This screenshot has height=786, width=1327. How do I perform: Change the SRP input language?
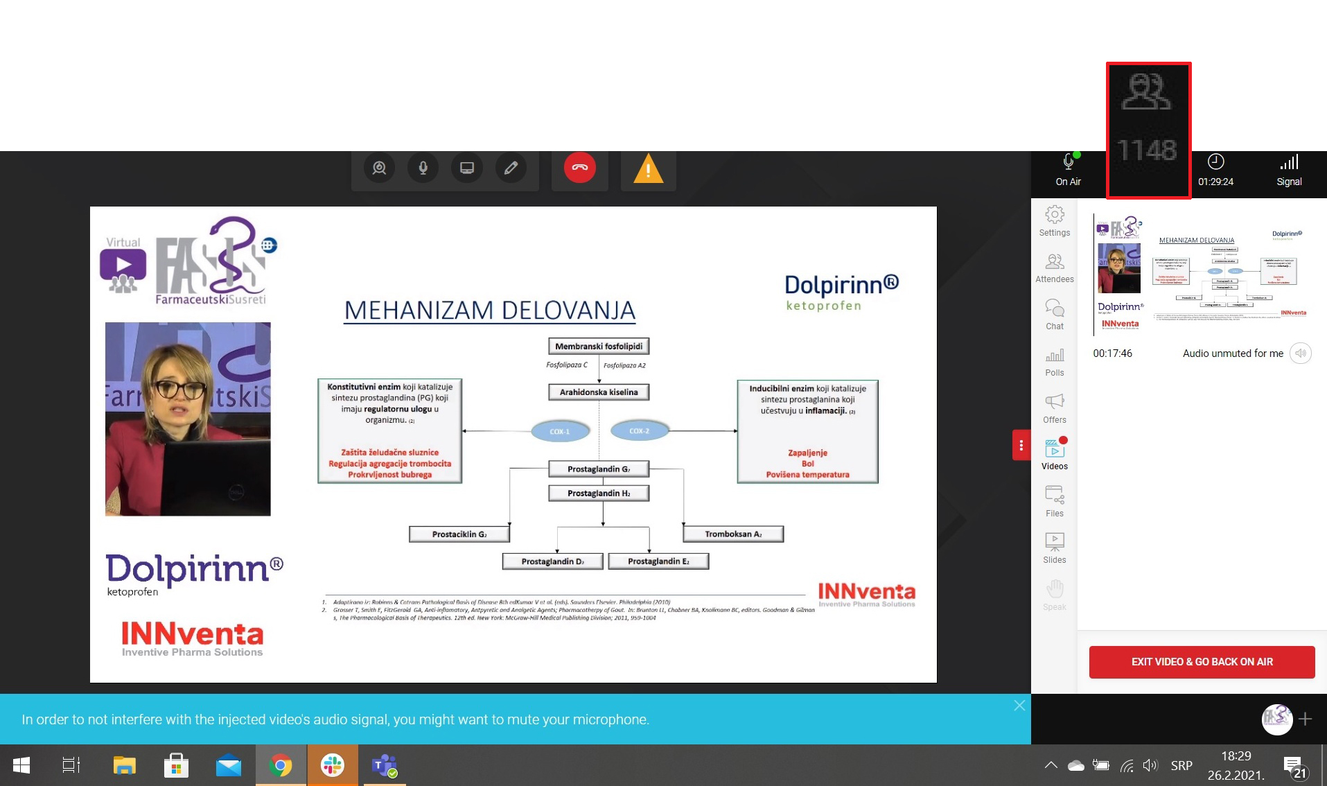(x=1181, y=765)
